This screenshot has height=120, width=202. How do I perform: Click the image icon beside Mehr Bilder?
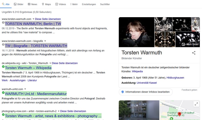(183, 44)
